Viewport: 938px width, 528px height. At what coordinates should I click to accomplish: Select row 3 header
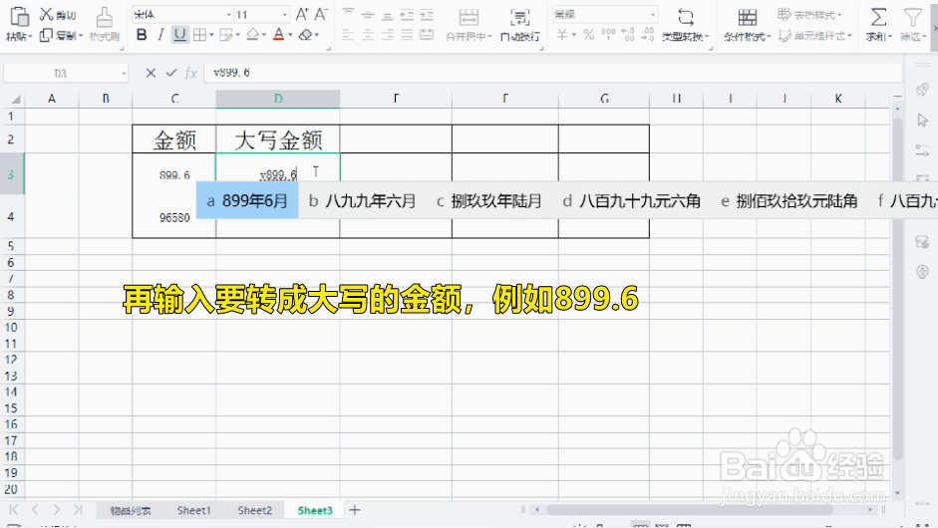(12, 174)
